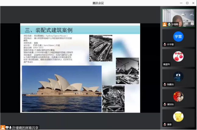Click the microphone icon in the bottom bar
197x130 pixels.
10,128
